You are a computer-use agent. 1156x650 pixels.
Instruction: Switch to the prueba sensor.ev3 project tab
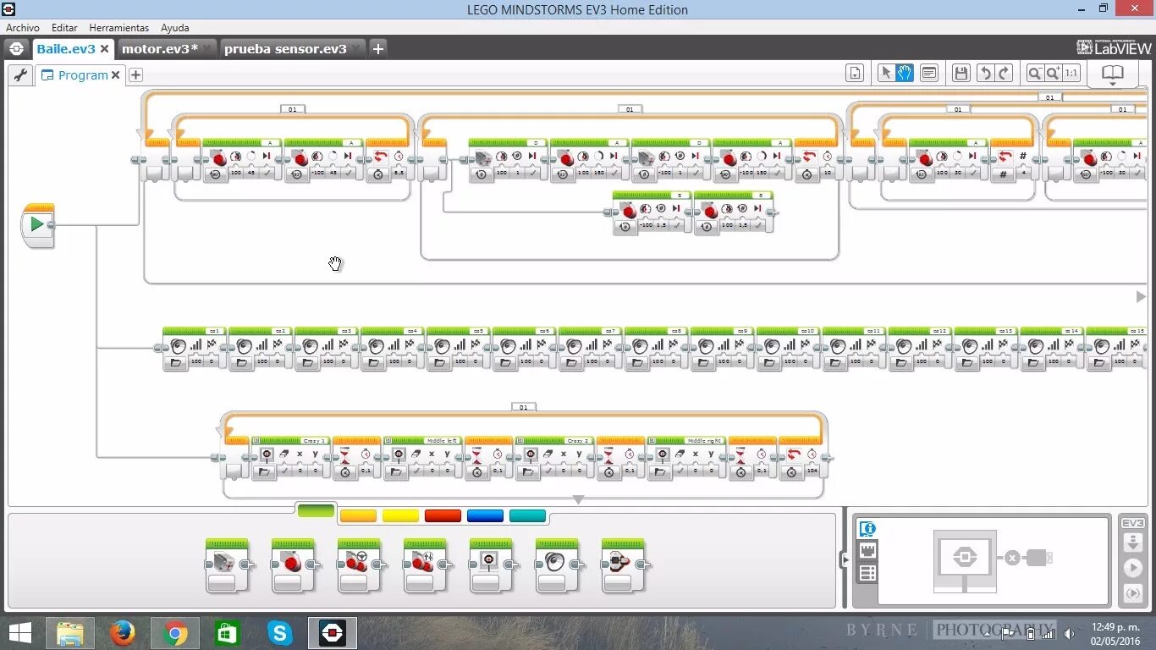pyautogui.click(x=285, y=48)
